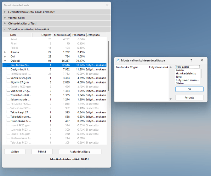Click the Aseta detaljitaso button
This screenshot has width=211, height=176.
click(80, 151)
